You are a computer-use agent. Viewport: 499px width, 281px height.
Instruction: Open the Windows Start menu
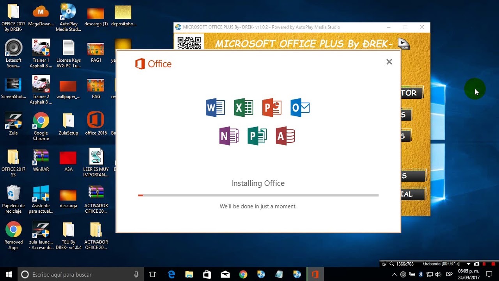9,274
